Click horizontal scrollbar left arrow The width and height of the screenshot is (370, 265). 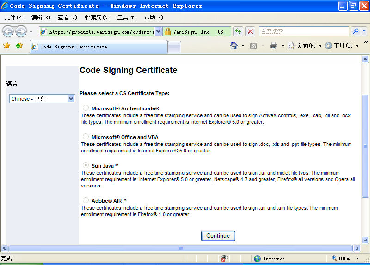5,248
